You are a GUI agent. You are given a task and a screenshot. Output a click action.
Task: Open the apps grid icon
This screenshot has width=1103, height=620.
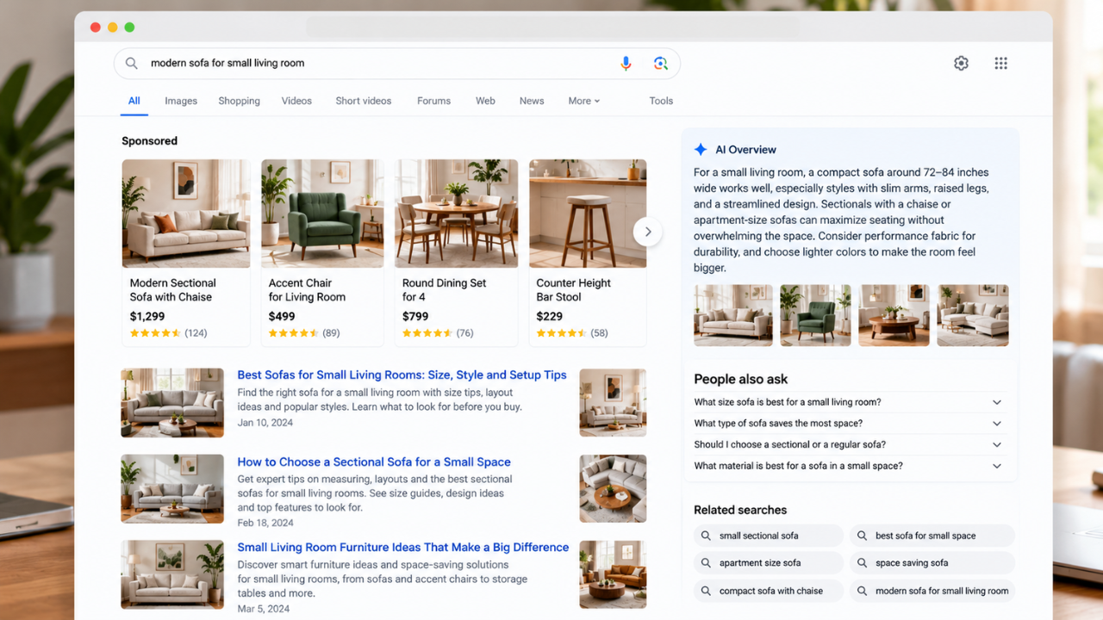coord(1000,63)
